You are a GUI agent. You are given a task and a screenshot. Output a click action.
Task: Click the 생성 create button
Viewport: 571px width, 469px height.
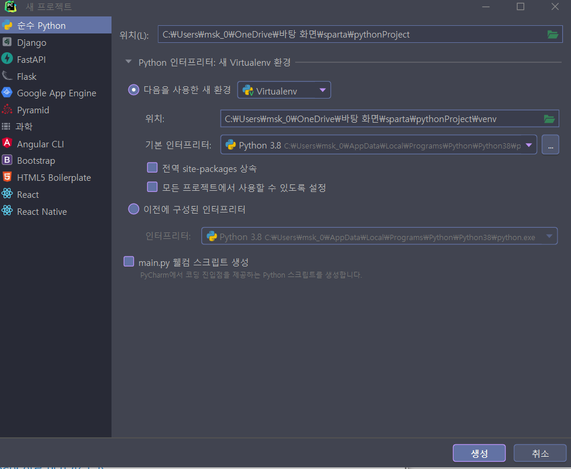(x=479, y=453)
